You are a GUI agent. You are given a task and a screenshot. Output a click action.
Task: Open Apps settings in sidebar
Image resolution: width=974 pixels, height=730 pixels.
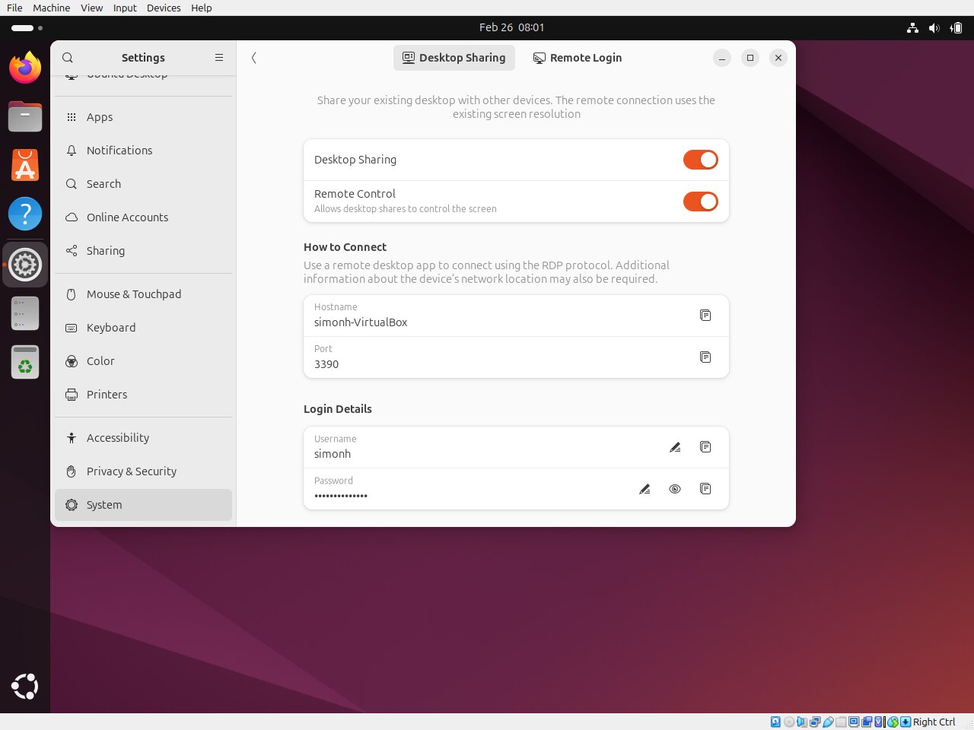(143, 117)
